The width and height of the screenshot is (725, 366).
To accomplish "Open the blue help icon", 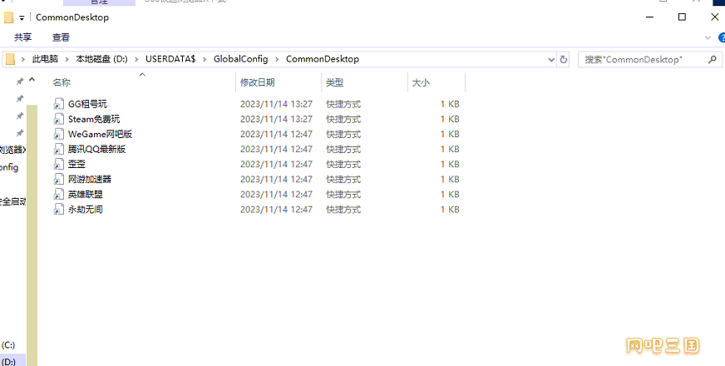I will click(722, 37).
